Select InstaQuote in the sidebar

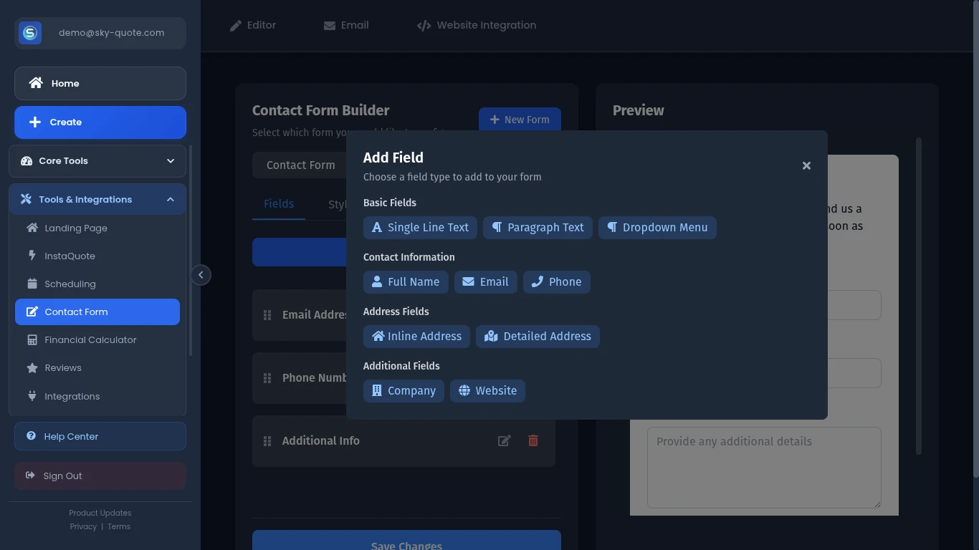(x=70, y=256)
